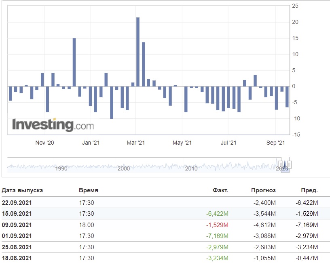
Task: Click the red -1,529M actual value
Action: pyautogui.click(x=217, y=225)
